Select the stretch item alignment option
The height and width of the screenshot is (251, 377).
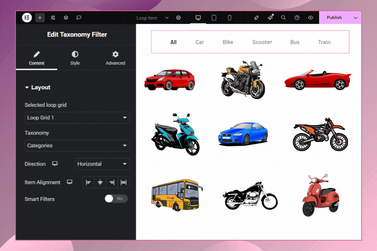(x=124, y=182)
